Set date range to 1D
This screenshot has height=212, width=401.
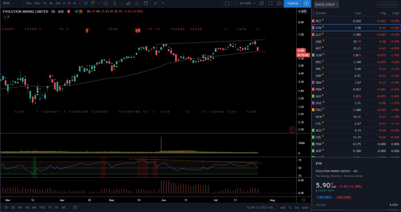(x=7, y=207)
